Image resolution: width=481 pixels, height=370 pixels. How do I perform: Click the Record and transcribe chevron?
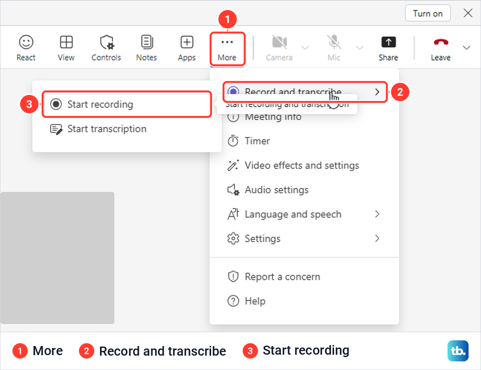(377, 92)
